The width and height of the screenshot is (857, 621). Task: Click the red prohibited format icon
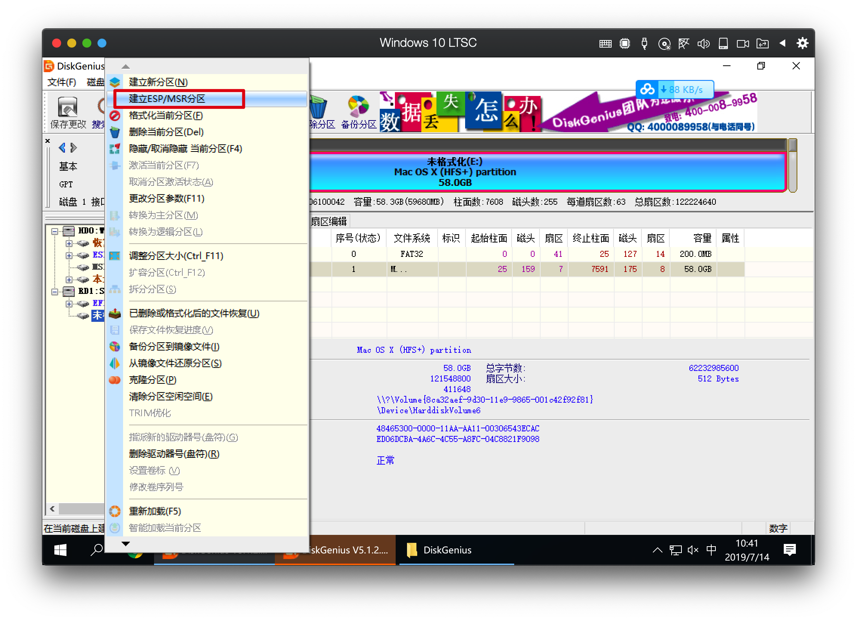pos(115,115)
